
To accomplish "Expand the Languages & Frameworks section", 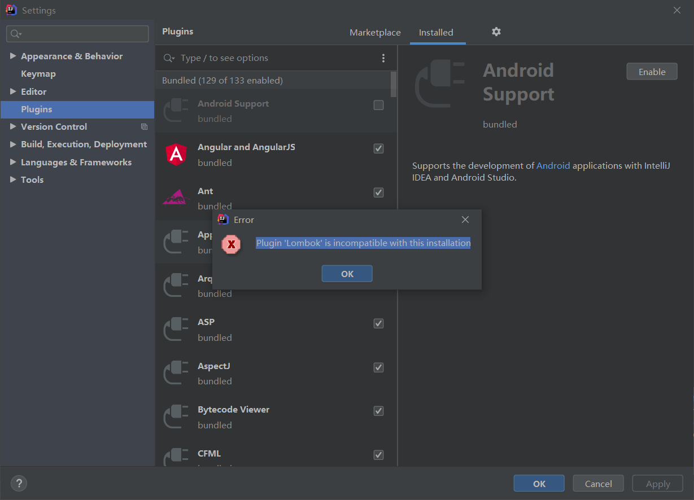I will (x=13, y=162).
